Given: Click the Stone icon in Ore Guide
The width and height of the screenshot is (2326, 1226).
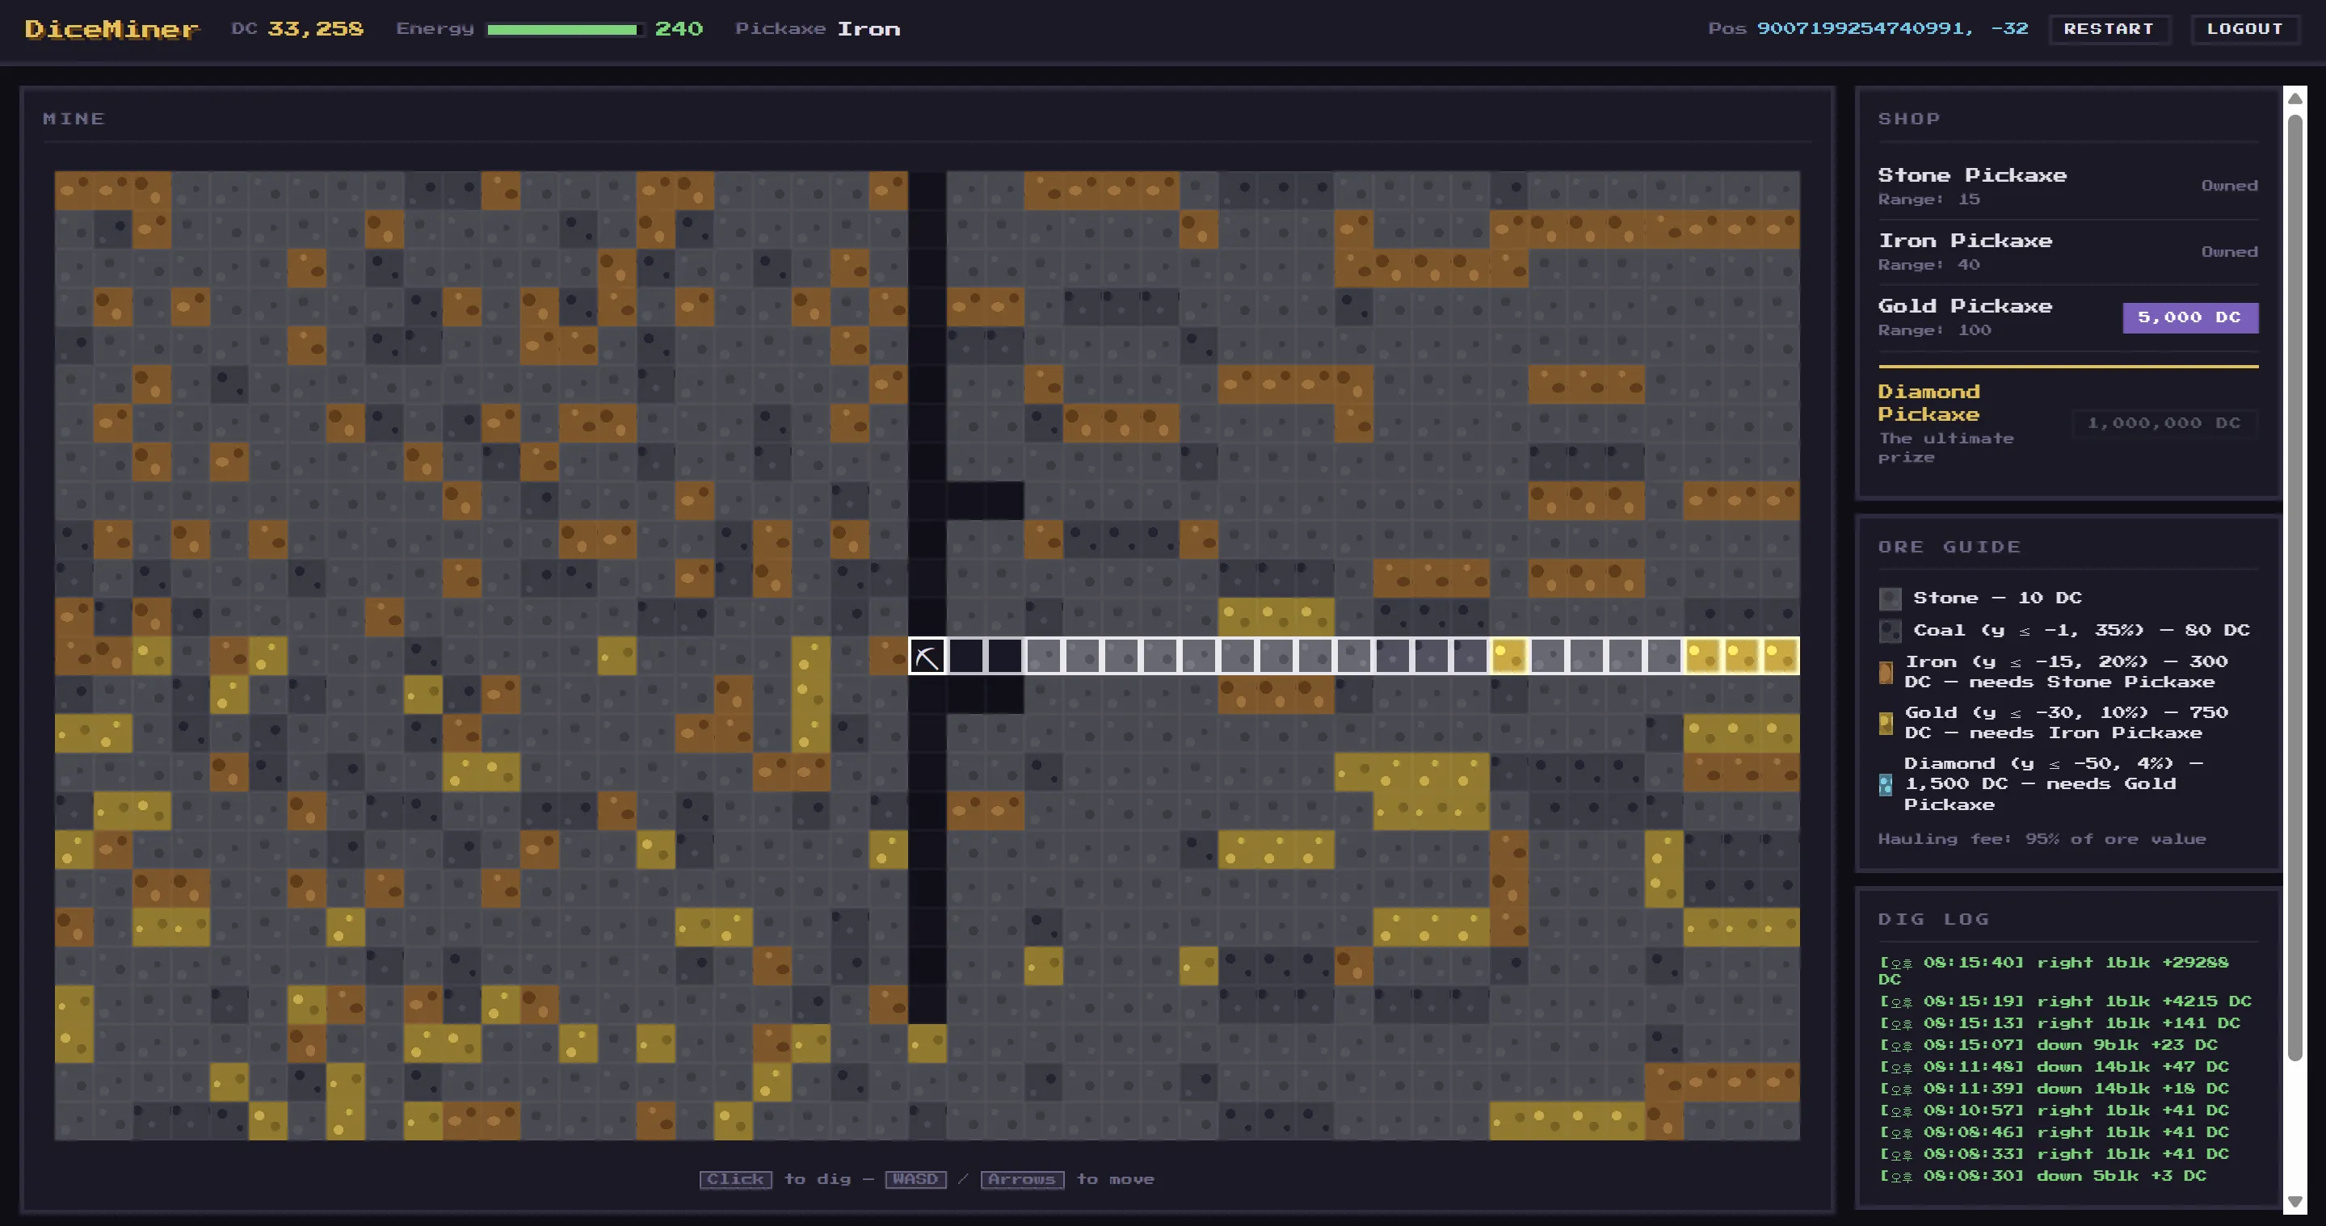Looking at the screenshot, I should click(1889, 598).
